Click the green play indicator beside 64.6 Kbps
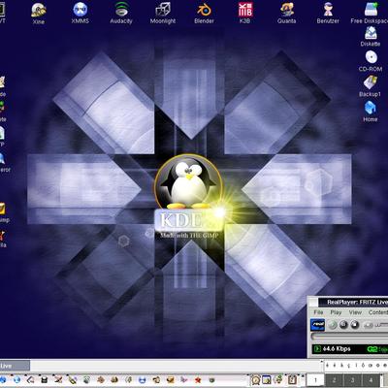Screen dimensions: 388x388 click(x=317, y=349)
